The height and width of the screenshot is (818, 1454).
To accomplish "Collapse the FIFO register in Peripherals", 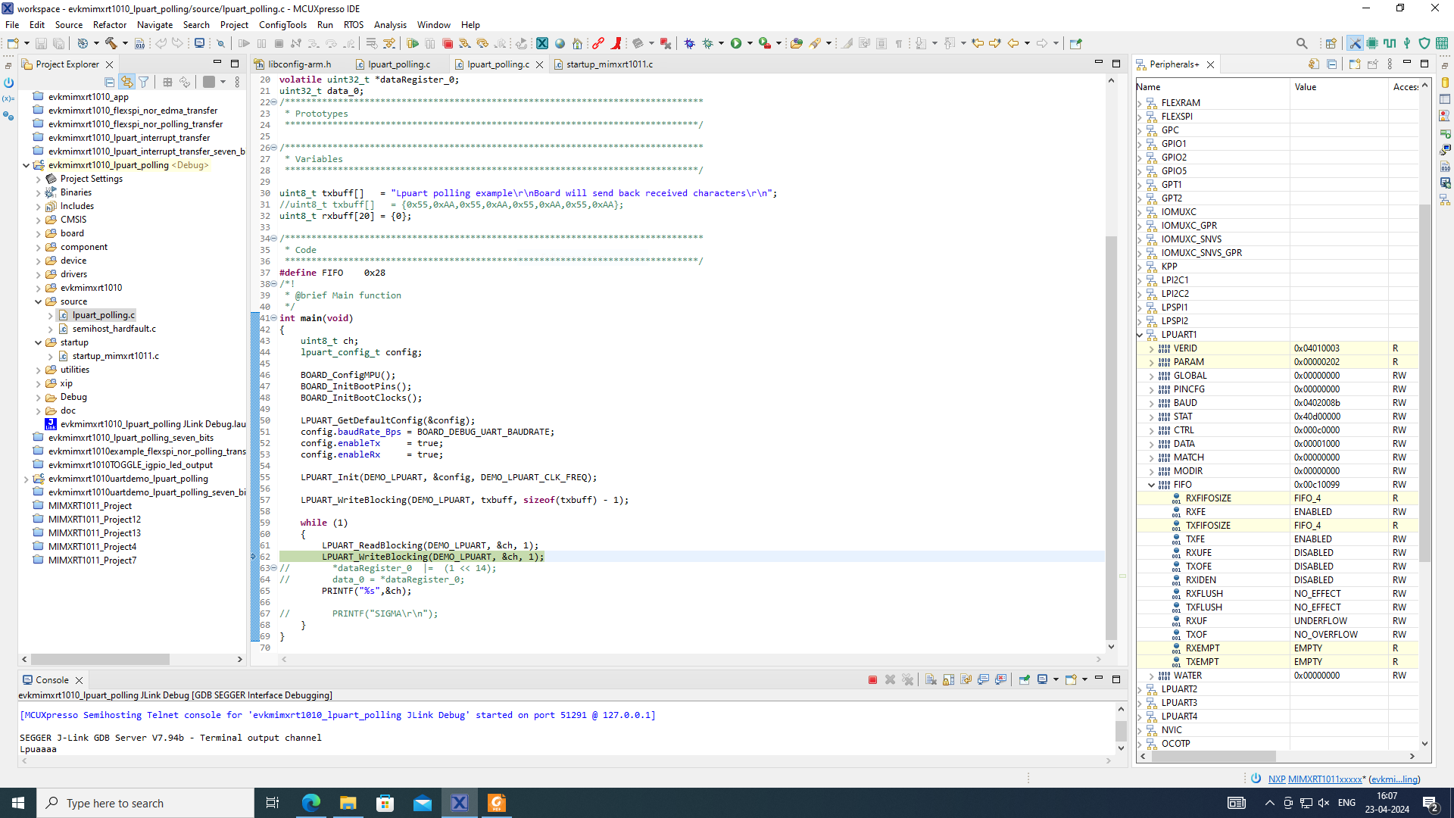I will pyautogui.click(x=1152, y=485).
